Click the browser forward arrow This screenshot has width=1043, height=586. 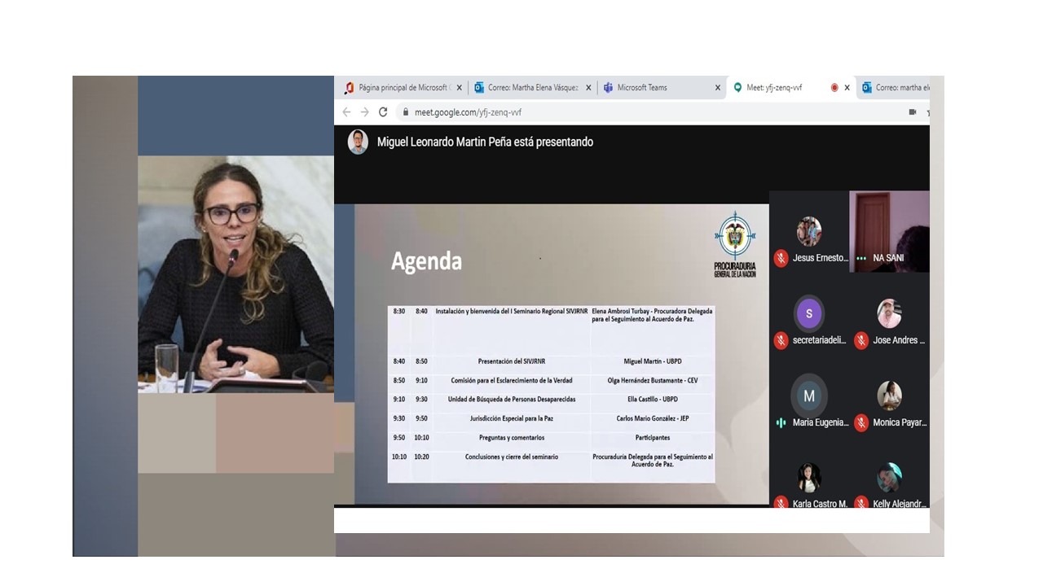[x=364, y=112]
